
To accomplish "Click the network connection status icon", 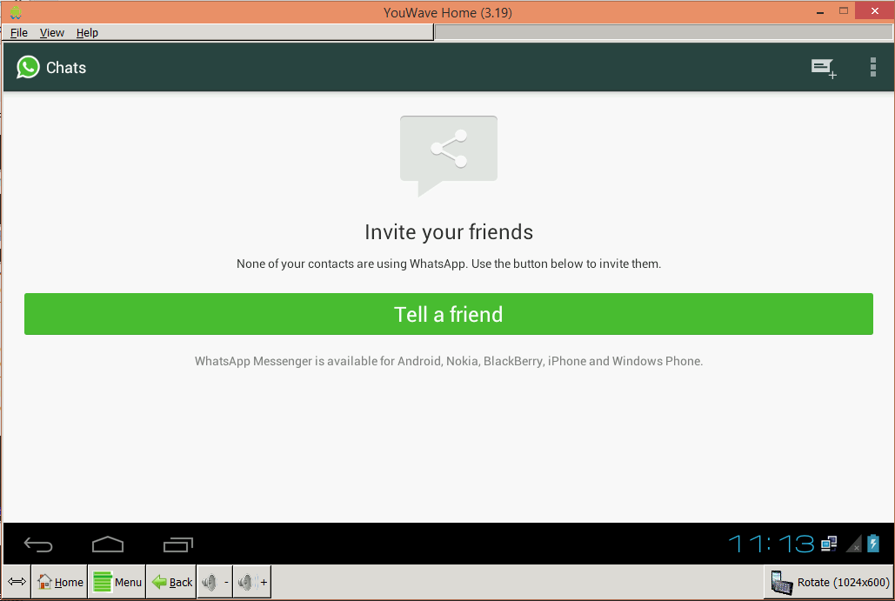I will point(830,544).
